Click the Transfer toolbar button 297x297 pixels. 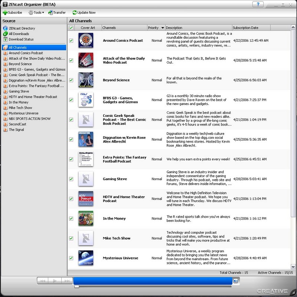[x=57, y=13]
